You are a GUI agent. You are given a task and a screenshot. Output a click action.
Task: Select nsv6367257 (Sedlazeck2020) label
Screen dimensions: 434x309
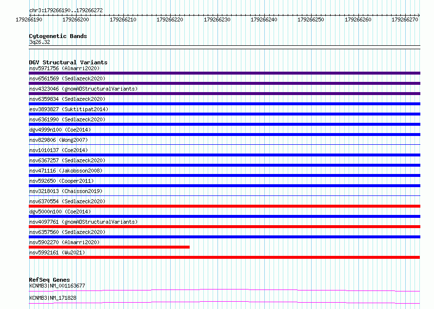[x=67, y=160]
